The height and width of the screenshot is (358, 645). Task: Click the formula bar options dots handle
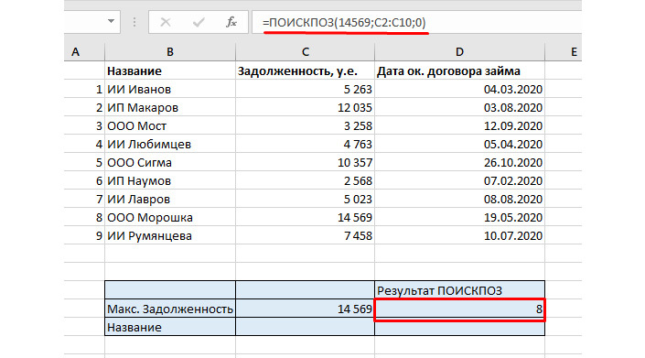click(x=134, y=22)
